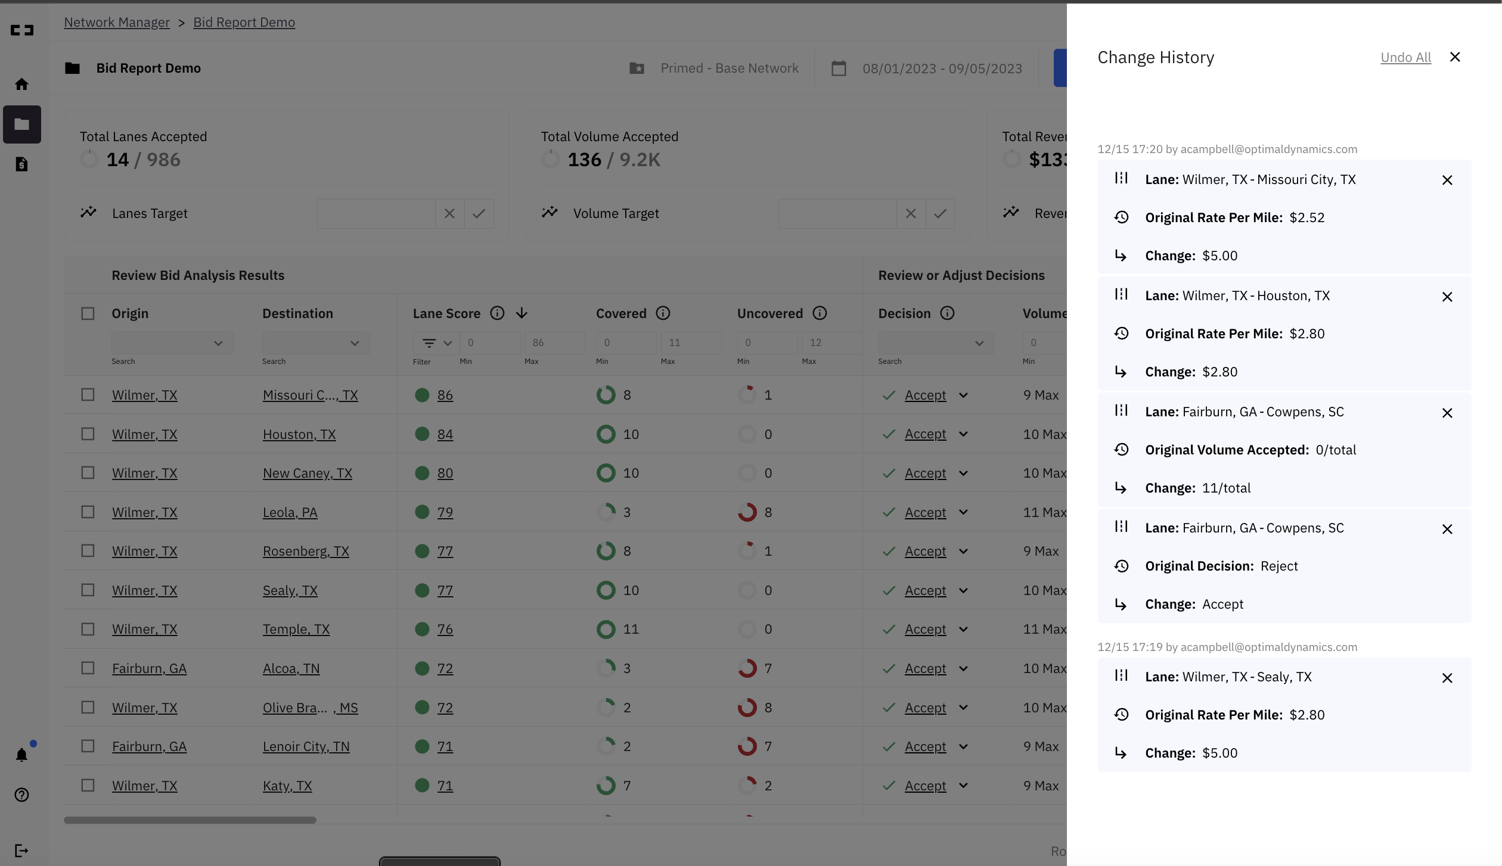Image resolution: width=1502 pixels, height=866 pixels.
Task: Sign out using the bottom sidebar icon
Action: [22, 850]
